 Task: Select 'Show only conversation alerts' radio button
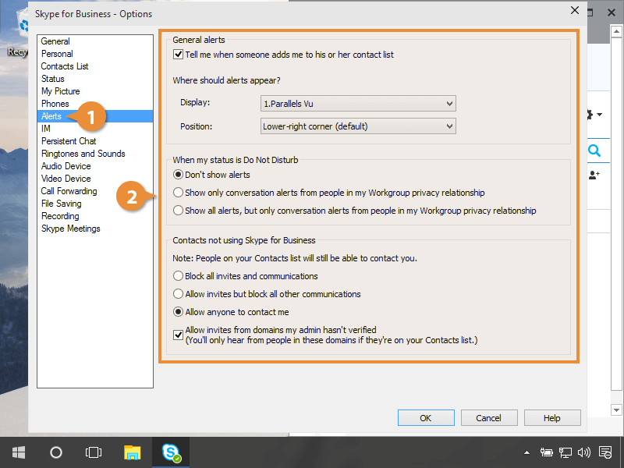179,193
